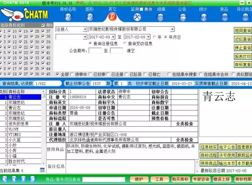Select 查询变动信息 radio button
The image size is (252, 185).
point(125,43)
